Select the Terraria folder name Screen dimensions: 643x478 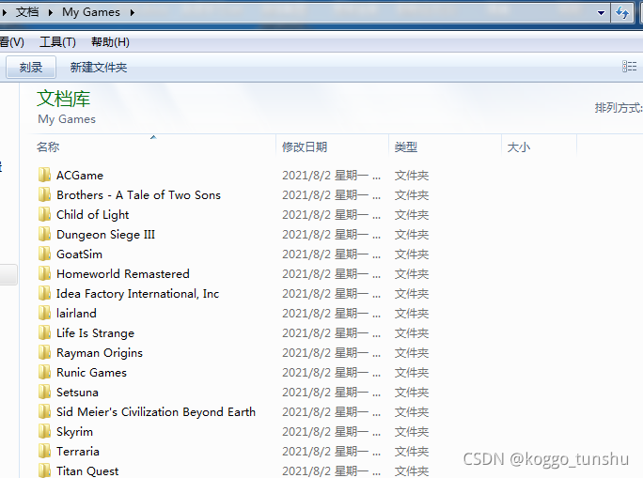[78, 452]
